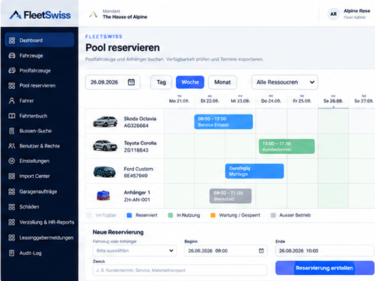Viewport: 375px width, 281px height.
Task: Open Dashboard menu item
Action: [40, 40]
